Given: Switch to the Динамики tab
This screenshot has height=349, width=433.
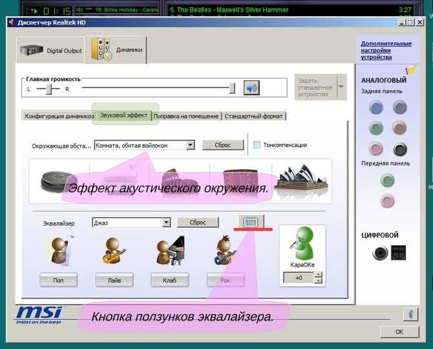Looking at the screenshot, I should click(116, 50).
